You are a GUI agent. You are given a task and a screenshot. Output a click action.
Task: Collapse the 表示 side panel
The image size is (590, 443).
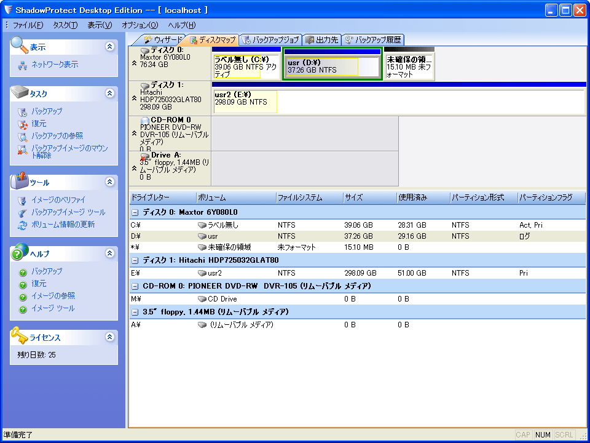[109, 46]
